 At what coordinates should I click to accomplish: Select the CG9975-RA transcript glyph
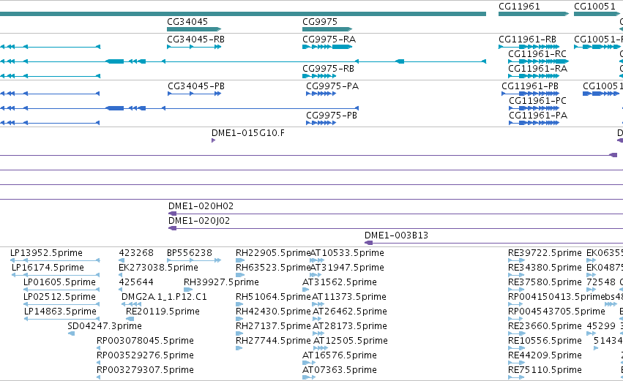coord(327,47)
